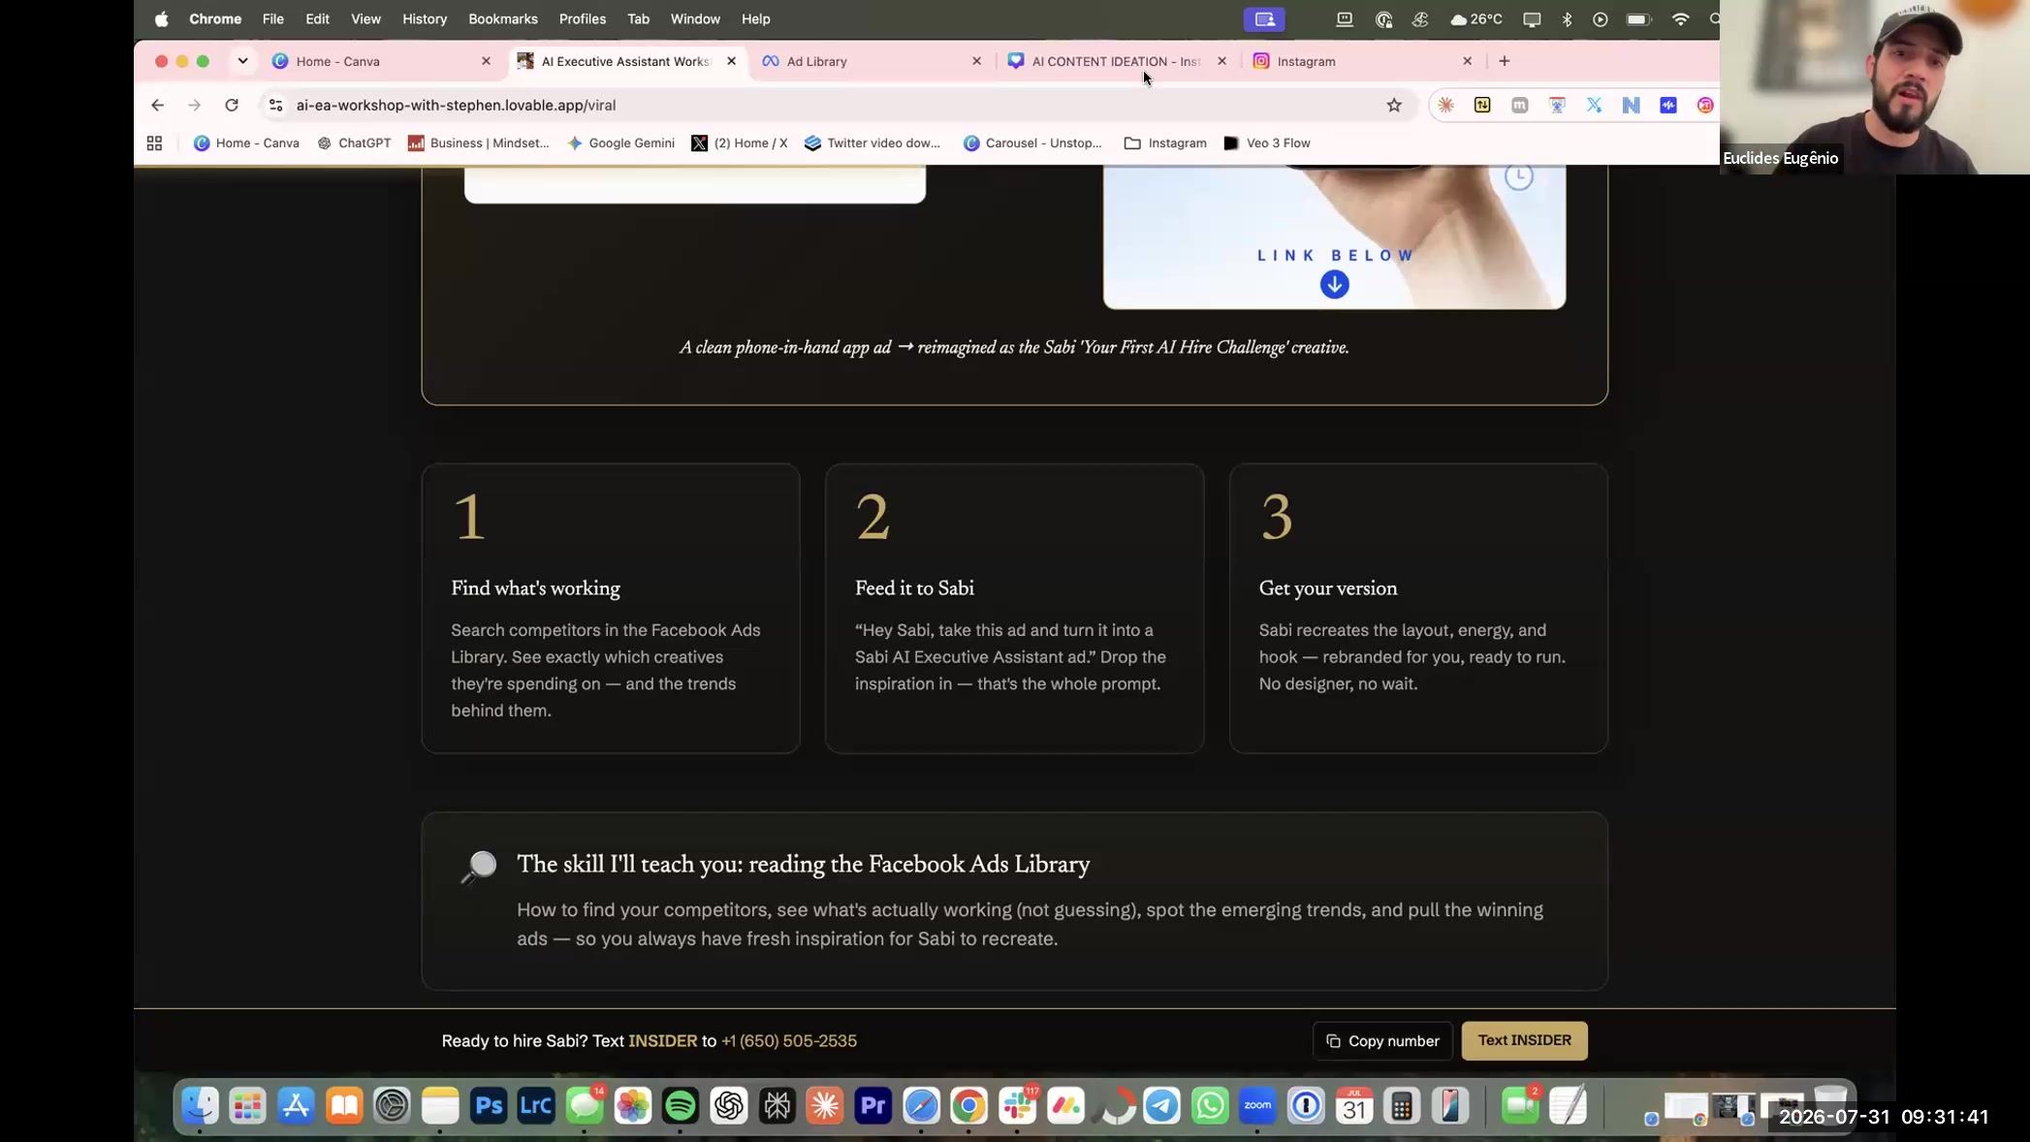Image resolution: width=2030 pixels, height=1142 pixels.
Task: Open the weather 26°C menu bar item
Action: click(x=1476, y=19)
